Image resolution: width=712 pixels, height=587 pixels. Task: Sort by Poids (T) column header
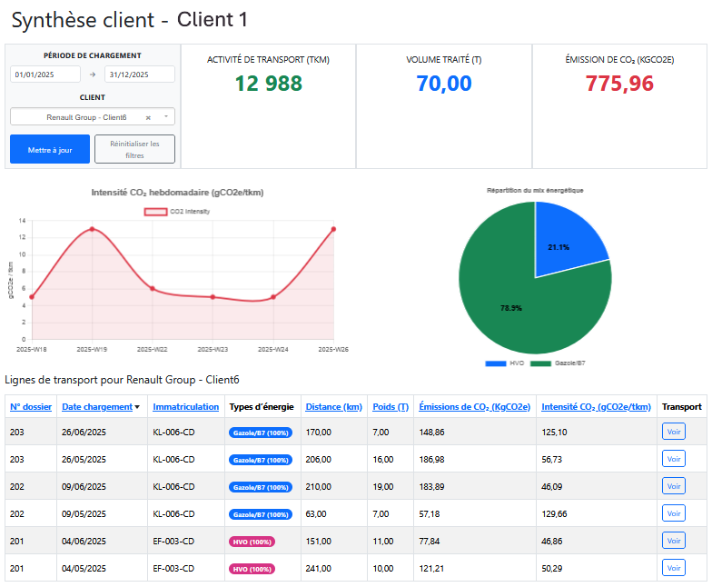pos(391,407)
